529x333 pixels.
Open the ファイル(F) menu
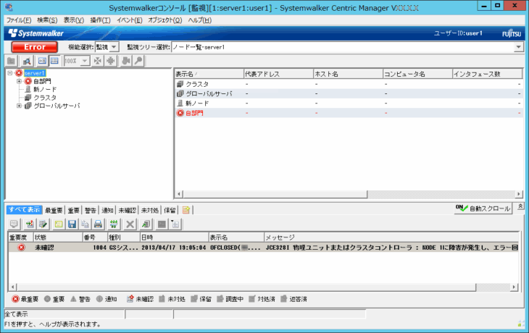point(19,20)
